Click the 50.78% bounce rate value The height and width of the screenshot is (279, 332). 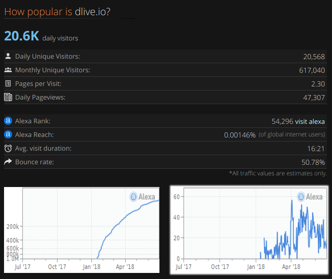(313, 162)
